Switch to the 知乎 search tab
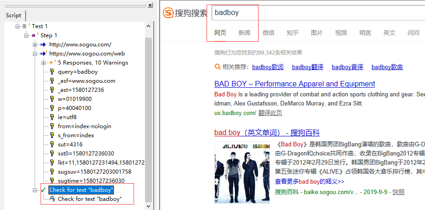This screenshot has width=425, height=210. click(x=292, y=33)
